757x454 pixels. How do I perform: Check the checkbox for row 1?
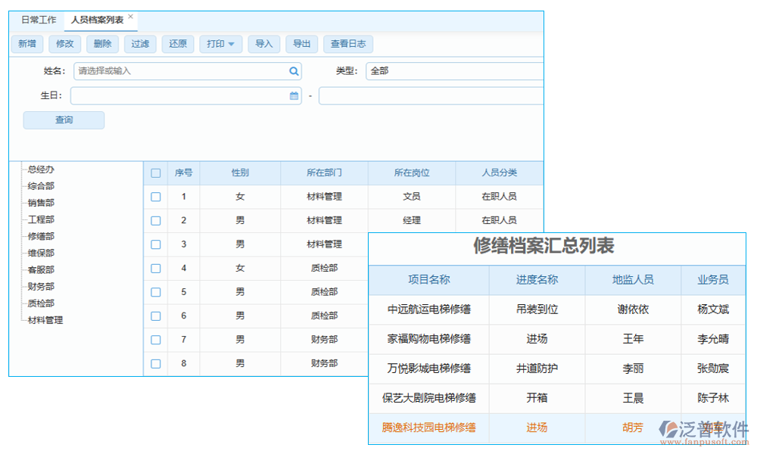click(156, 196)
